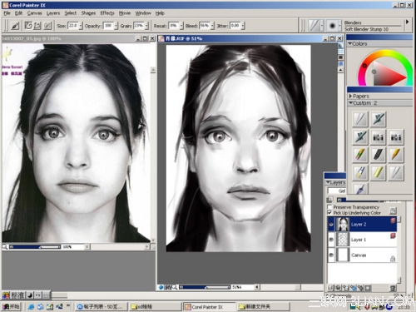The width and height of the screenshot is (416, 312).
Task: Open the brush variant dab preview icon
Action: tap(332, 26)
